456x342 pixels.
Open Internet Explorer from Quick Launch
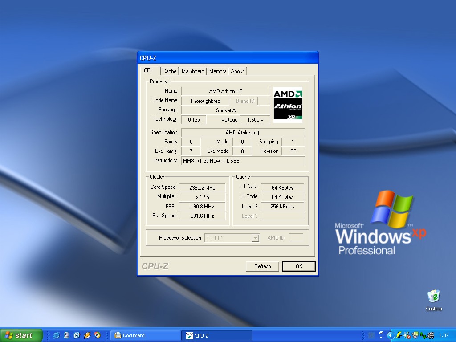(56, 335)
